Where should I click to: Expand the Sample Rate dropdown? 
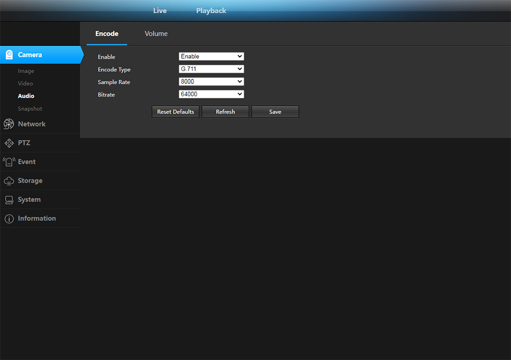[x=211, y=82]
